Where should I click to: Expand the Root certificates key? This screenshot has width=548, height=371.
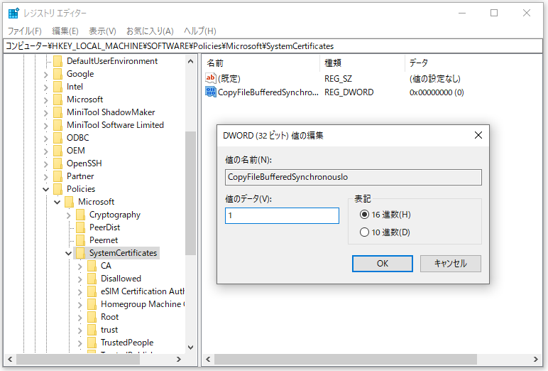coord(80,317)
